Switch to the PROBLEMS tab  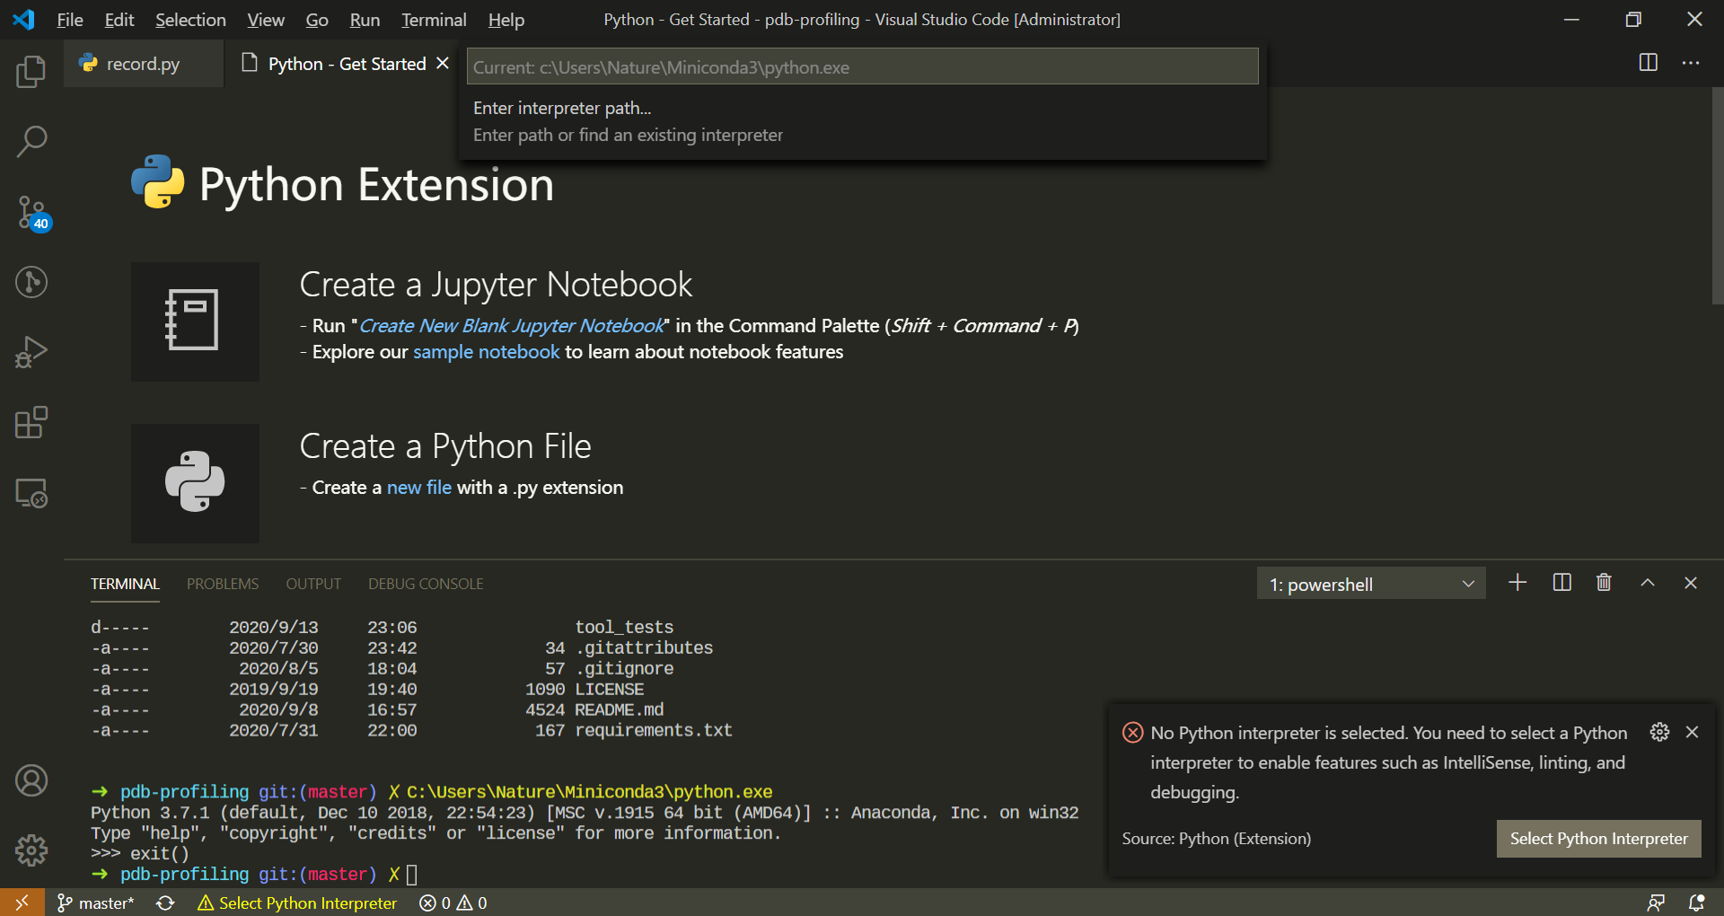pyautogui.click(x=222, y=583)
